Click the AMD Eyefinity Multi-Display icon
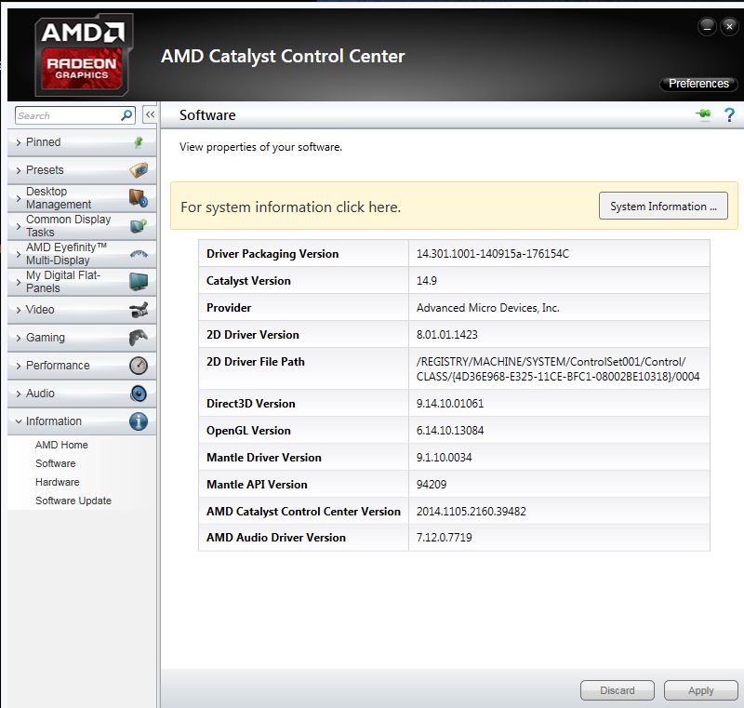744x708 pixels. pos(139,254)
